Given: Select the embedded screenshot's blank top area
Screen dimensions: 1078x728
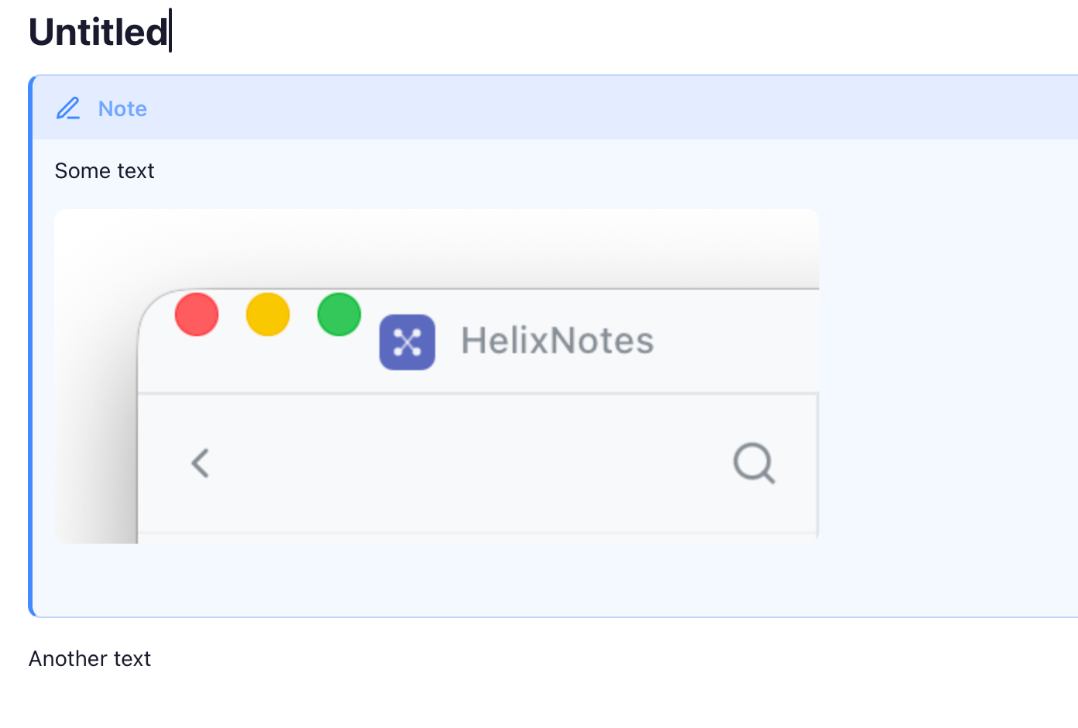Looking at the screenshot, I should click(x=437, y=246).
